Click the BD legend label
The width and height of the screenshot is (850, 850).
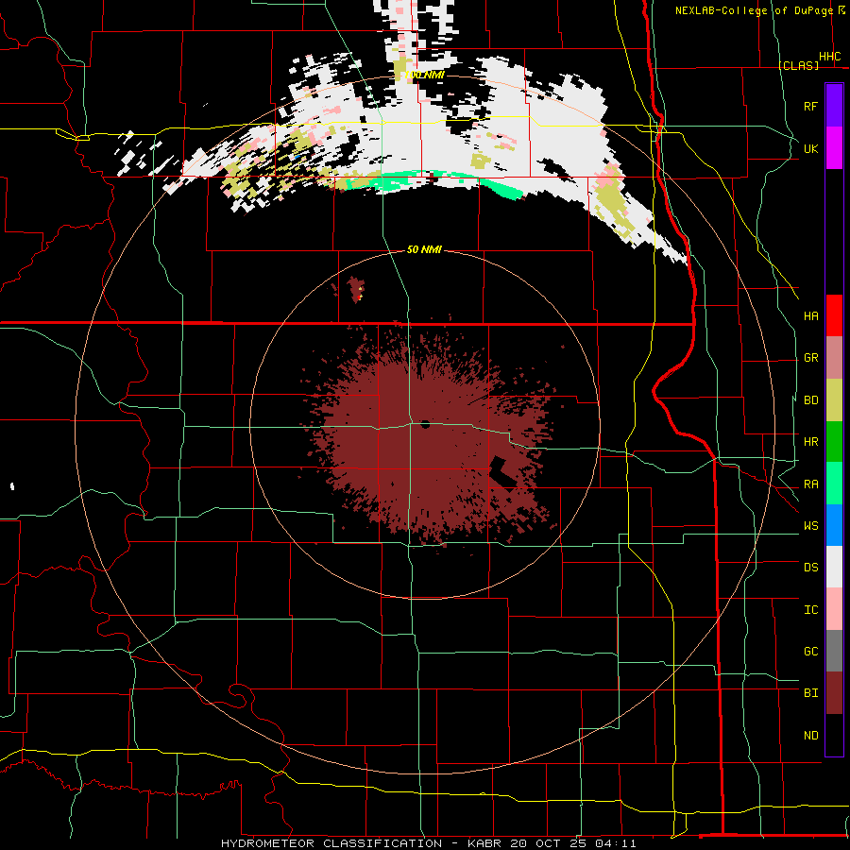810,400
